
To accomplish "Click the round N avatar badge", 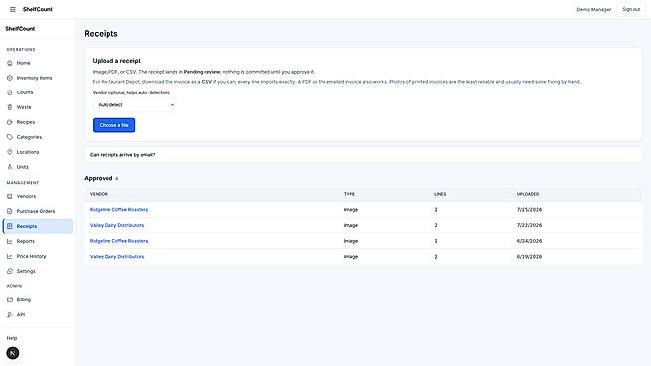I will point(13,353).
